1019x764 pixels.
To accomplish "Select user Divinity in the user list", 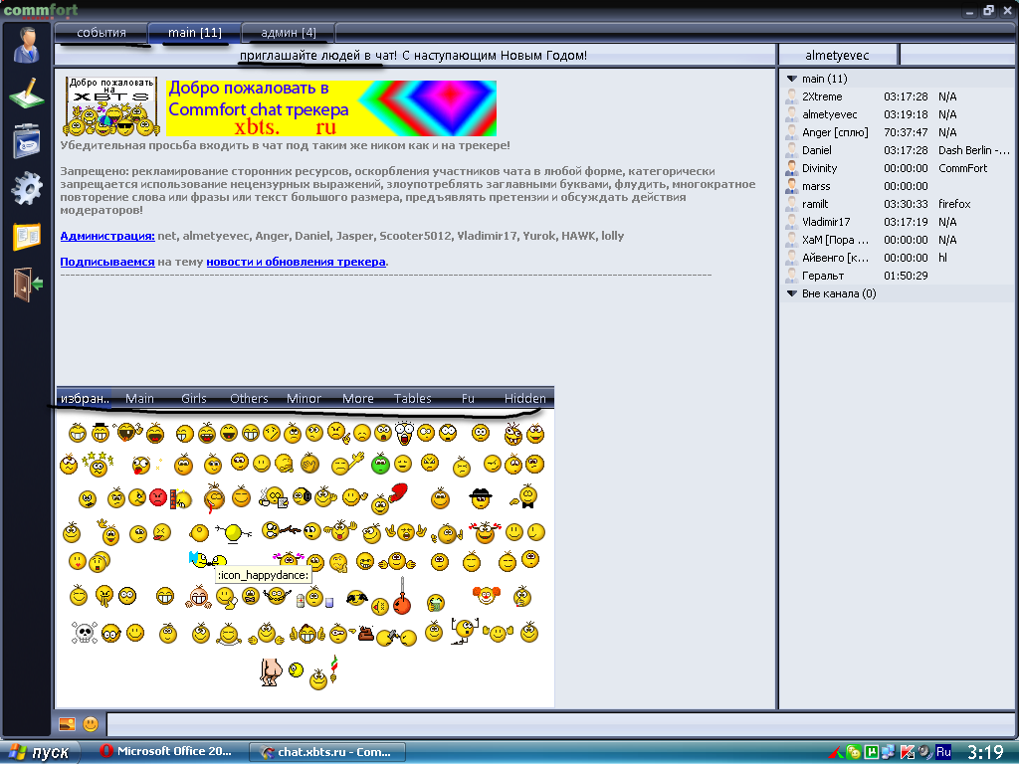I will tap(820, 168).
